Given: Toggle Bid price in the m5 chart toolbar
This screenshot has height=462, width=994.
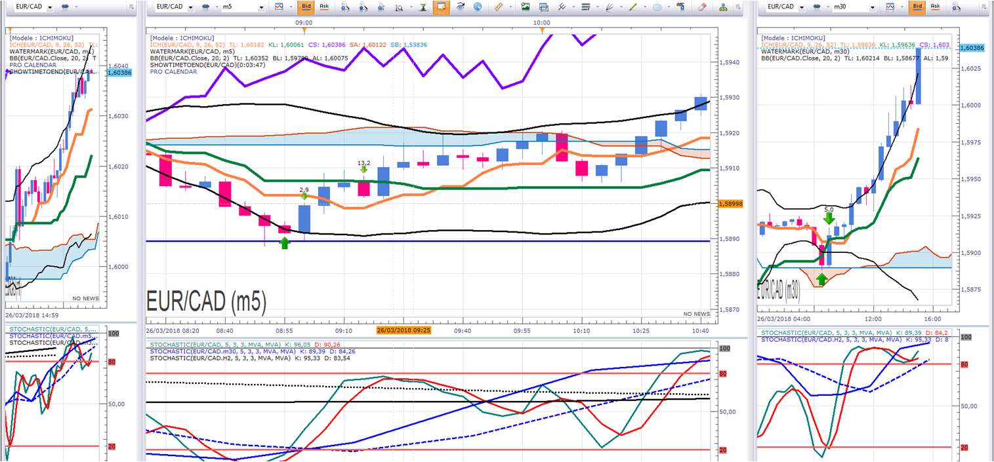Looking at the screenshot, I should click(x=305, y=7).
